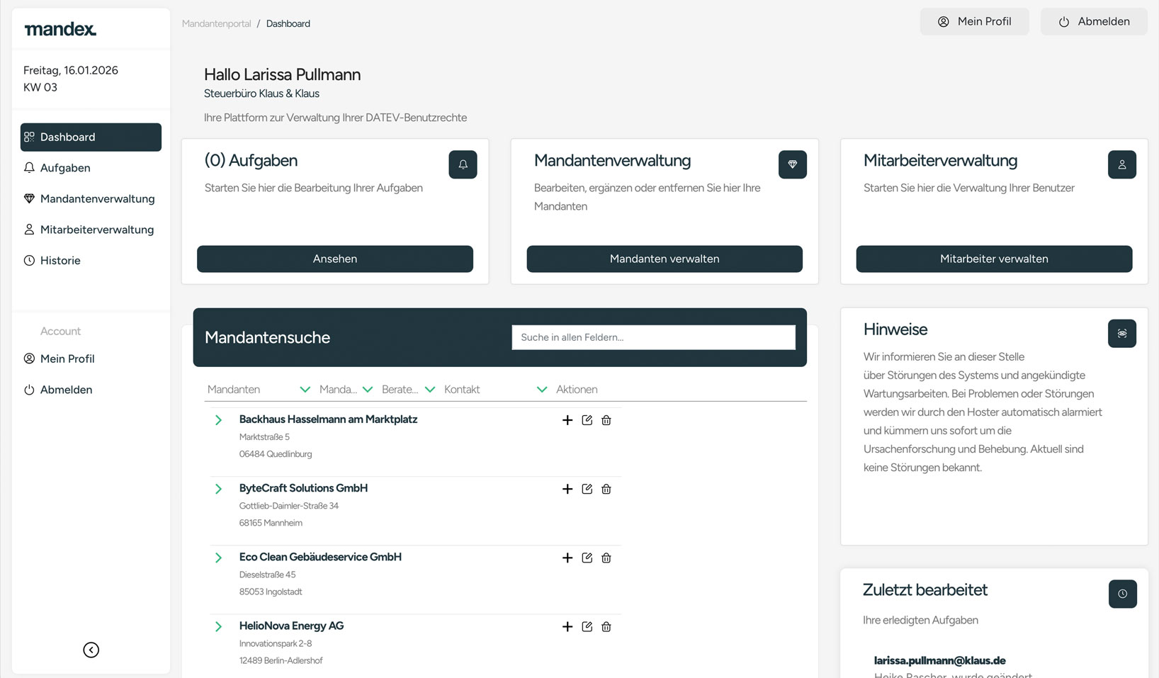Add entry for Backhaus Hasselmann am Marktplatz

[567, 420]
